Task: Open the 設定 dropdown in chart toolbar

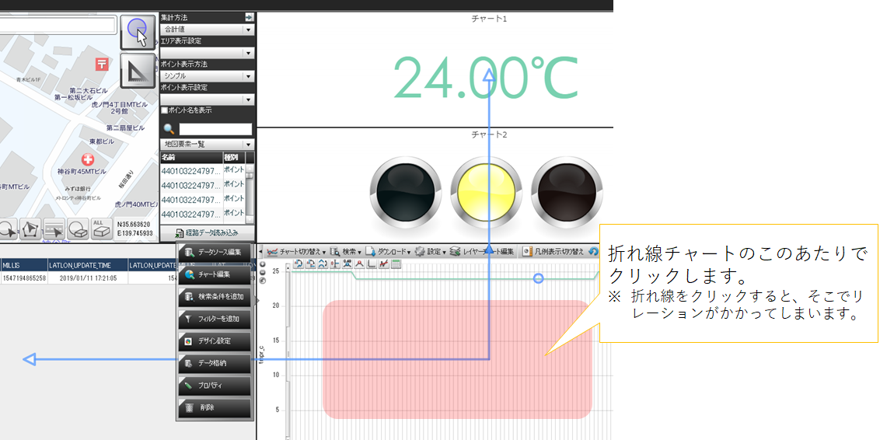Action: (x=431, y=251)
